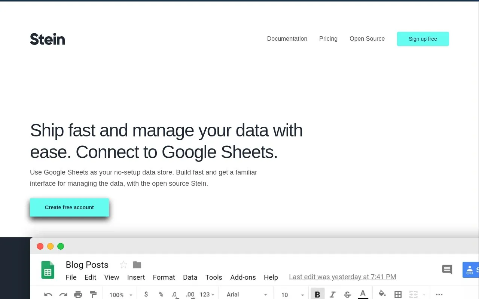Click the merge cells icon
Image resolution: width=479 pixels, height=299 pixels.
click(414, 295)
